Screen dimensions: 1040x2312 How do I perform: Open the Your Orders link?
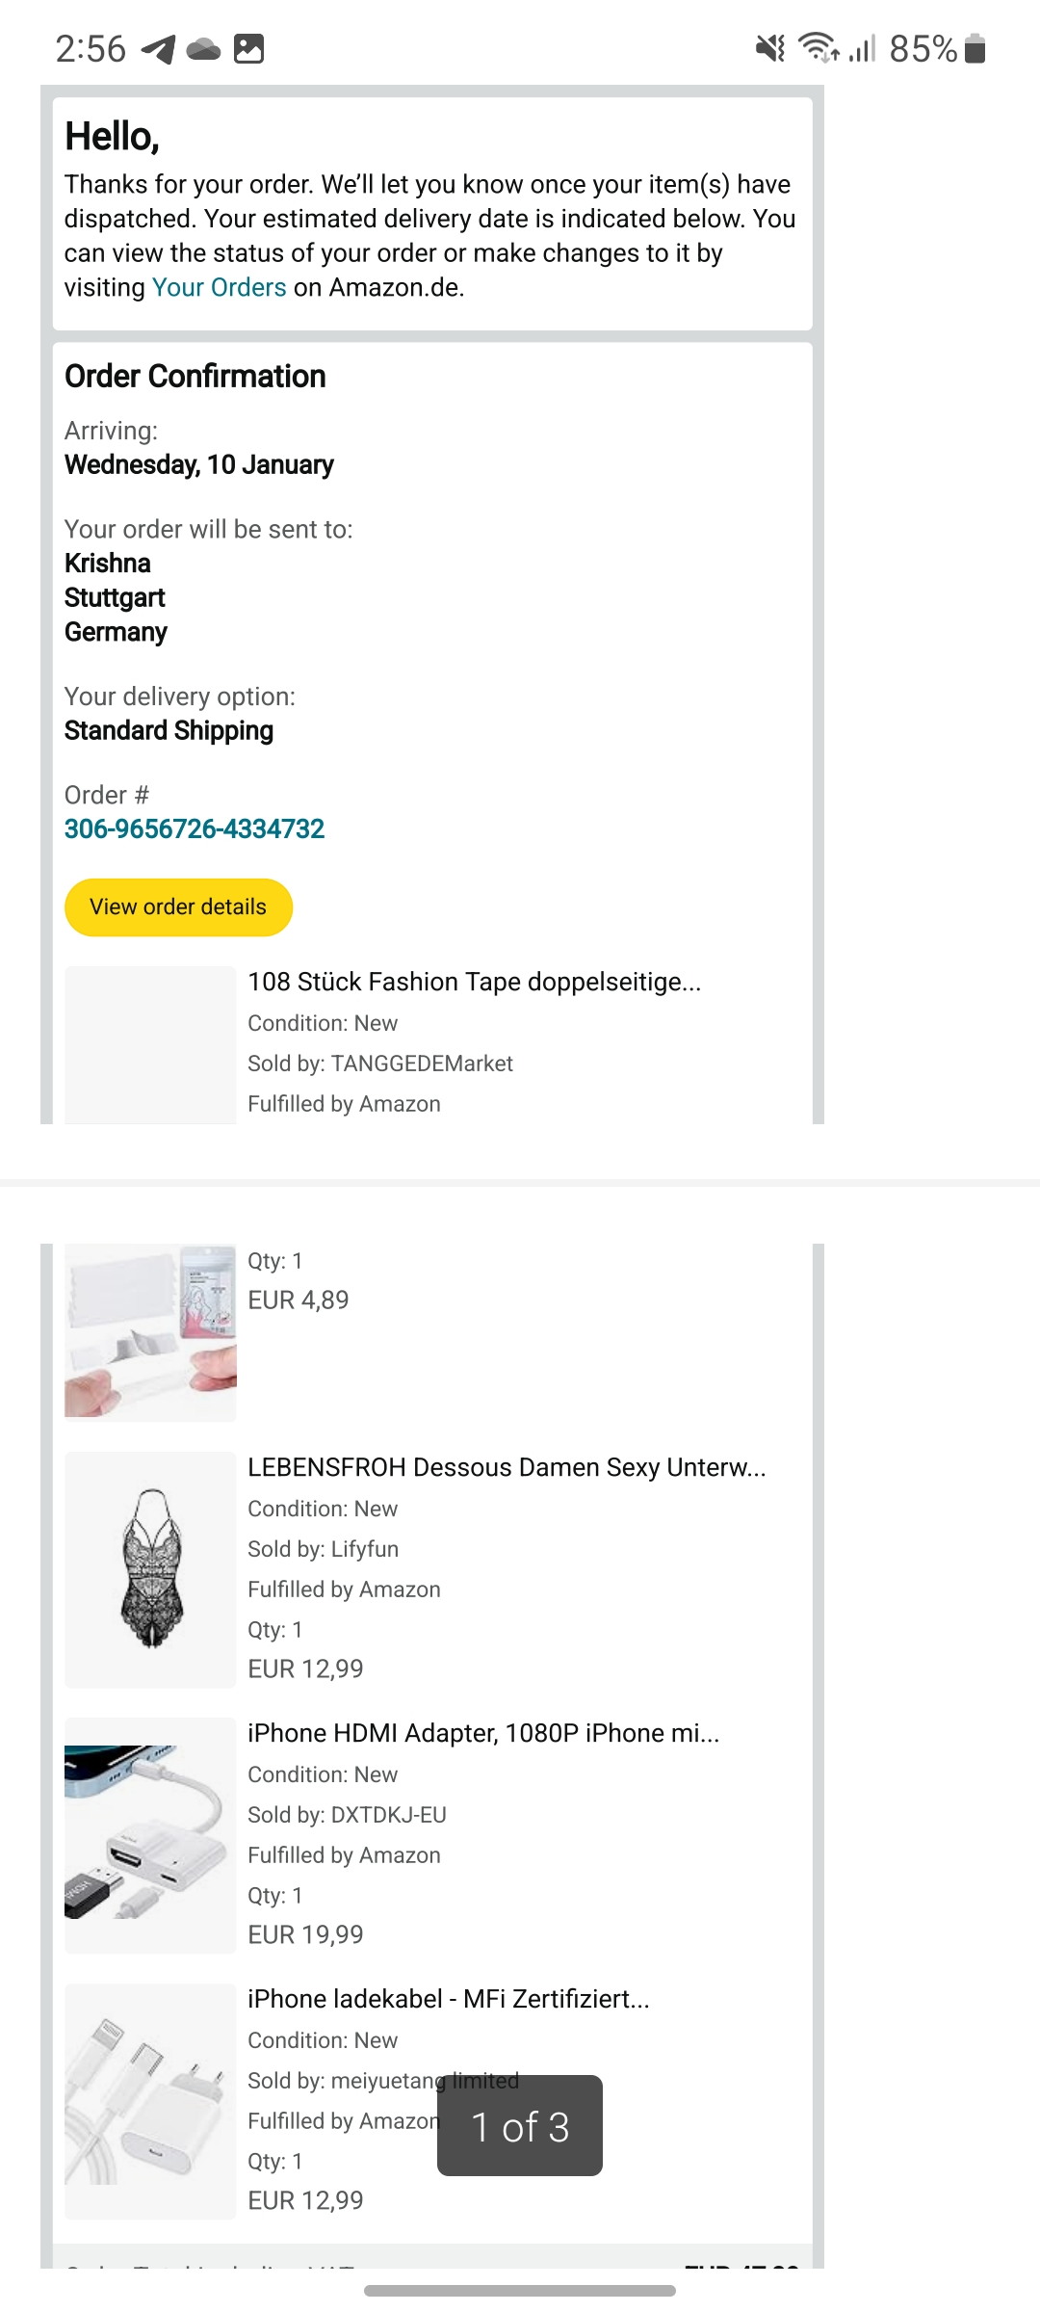click(x=220, y=287)
